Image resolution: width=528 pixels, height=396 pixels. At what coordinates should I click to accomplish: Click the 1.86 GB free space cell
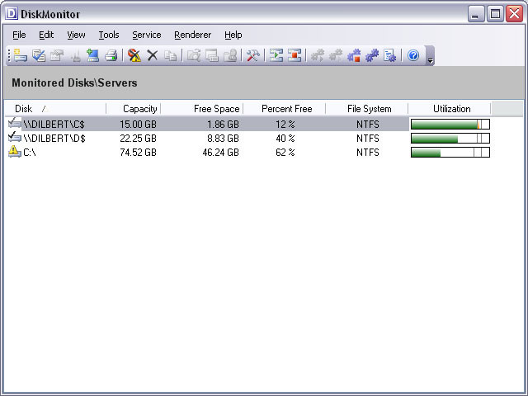coord(223,125)
